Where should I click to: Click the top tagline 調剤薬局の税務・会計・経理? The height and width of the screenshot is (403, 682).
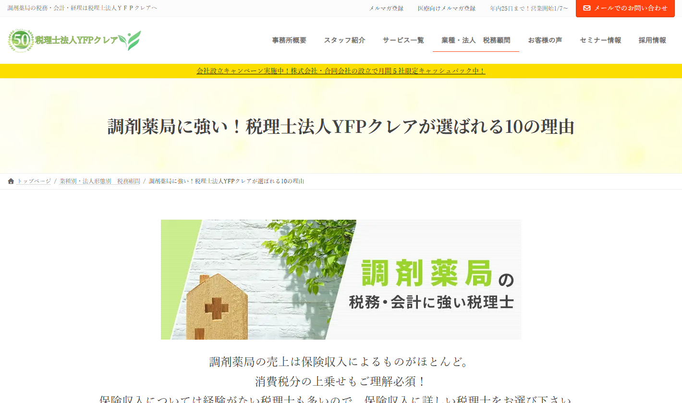(82, 8)
